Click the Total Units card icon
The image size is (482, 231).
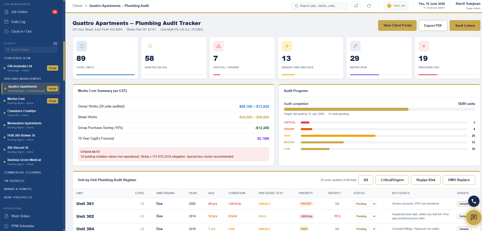(82, 46)
